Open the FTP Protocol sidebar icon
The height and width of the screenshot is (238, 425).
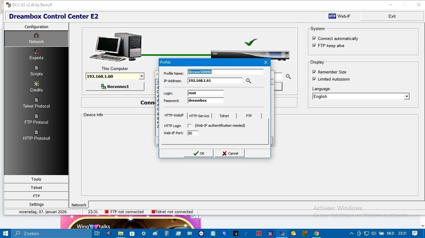[x=37, y=116]
